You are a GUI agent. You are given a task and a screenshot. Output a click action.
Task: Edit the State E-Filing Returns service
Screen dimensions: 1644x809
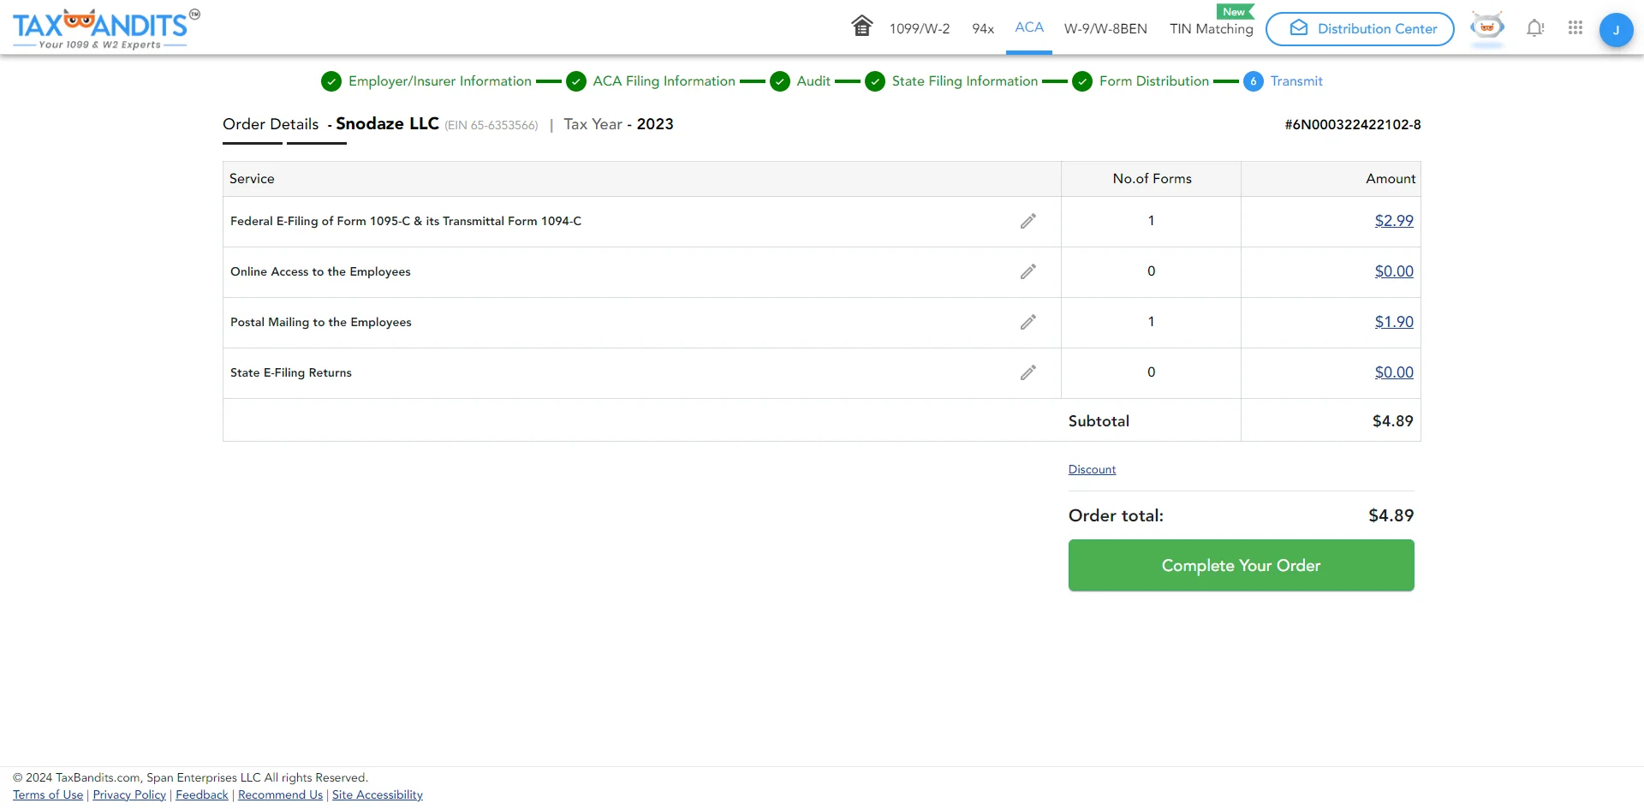pos(1027,372)
